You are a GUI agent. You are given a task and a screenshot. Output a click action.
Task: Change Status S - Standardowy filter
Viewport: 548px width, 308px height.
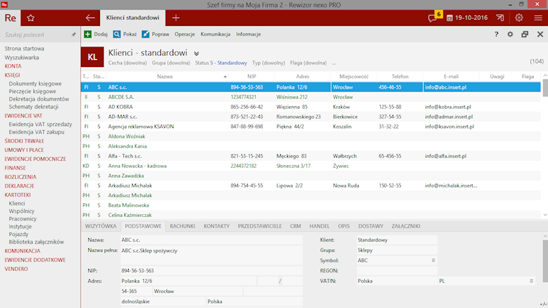coord(221,63)
